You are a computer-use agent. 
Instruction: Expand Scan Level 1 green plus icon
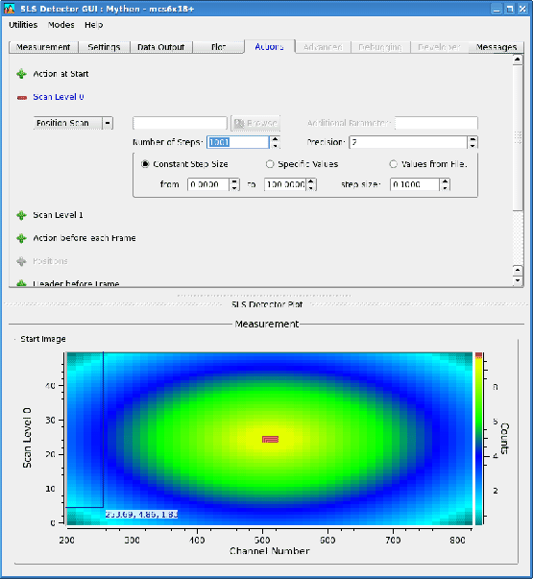[21, 215]
